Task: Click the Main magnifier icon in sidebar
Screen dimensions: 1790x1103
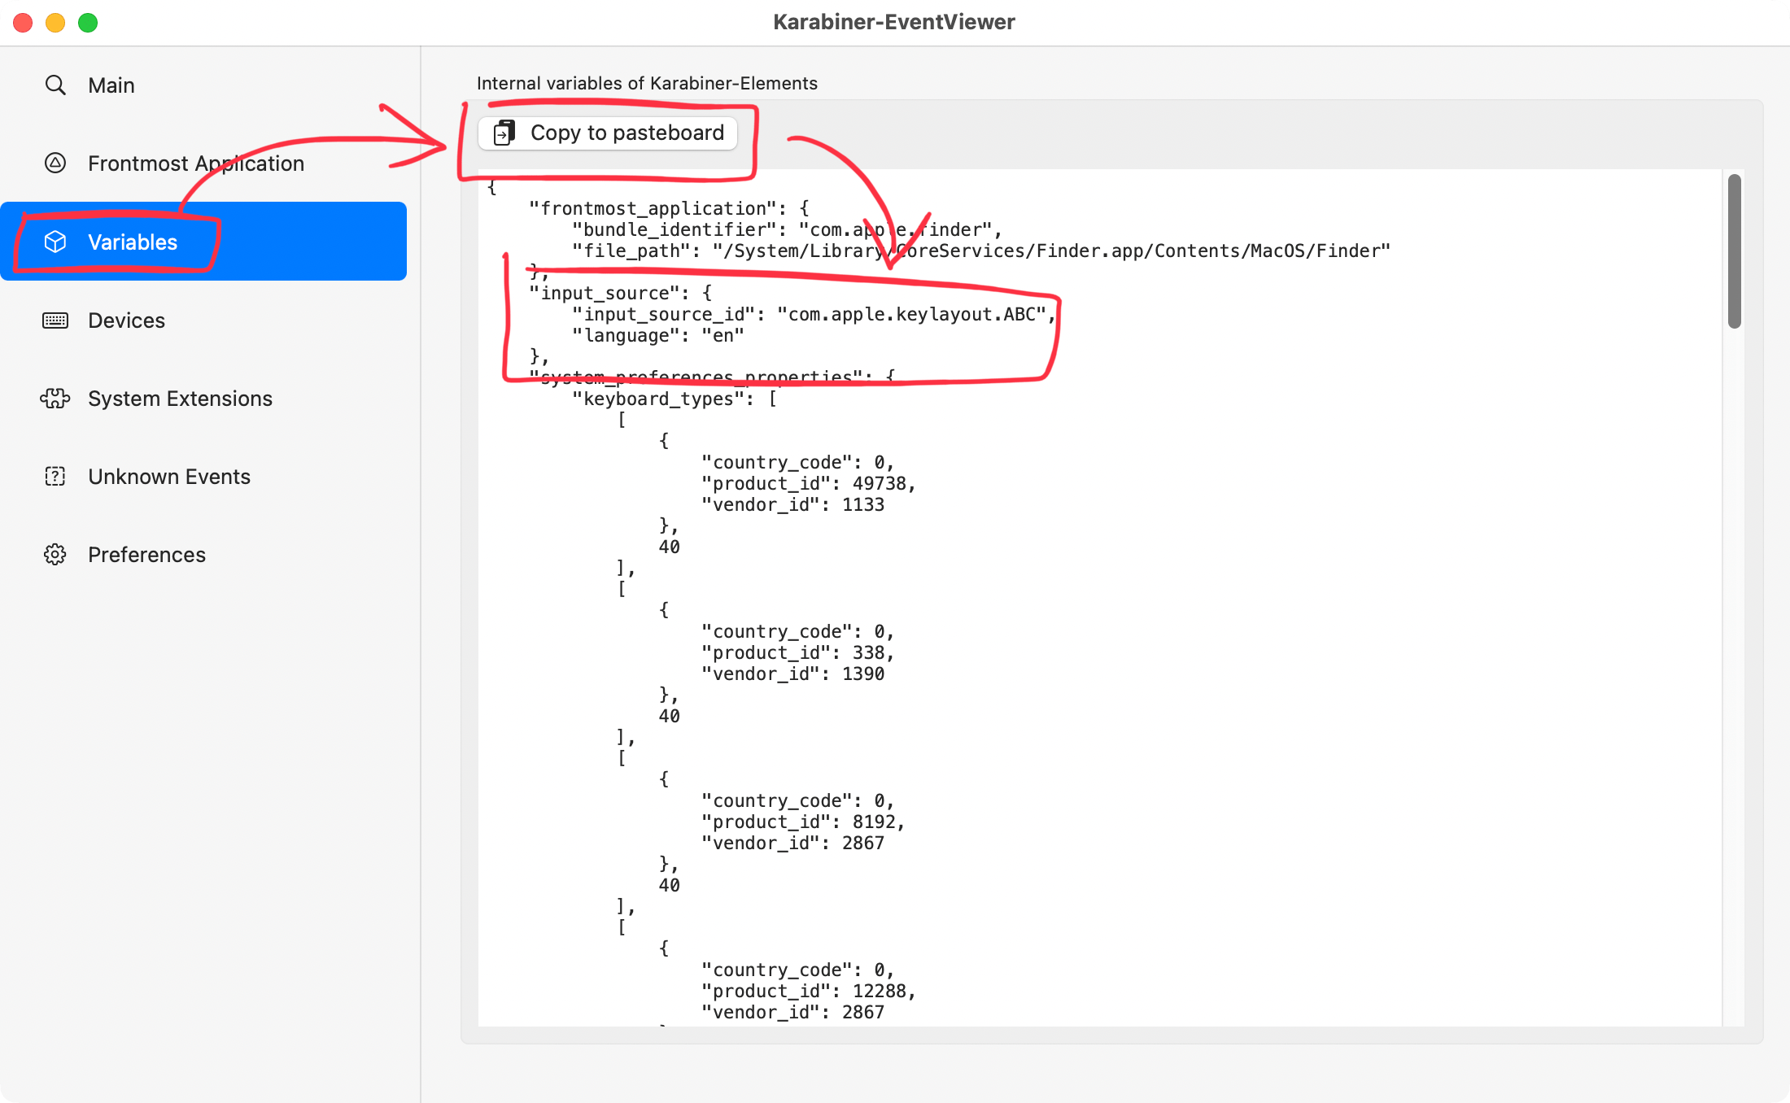Action: (x=55, y=85)
